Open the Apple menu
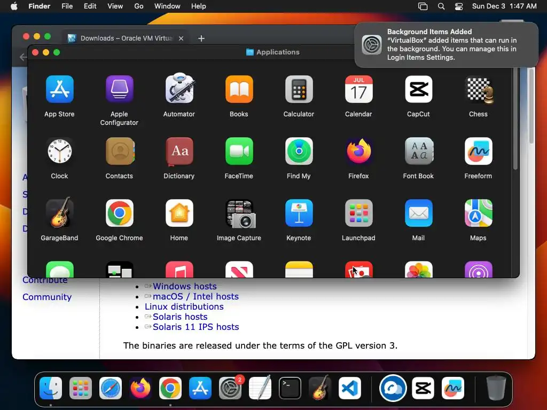Image resolution: width=547 pixels, height=410 pixels. click(x=14, y=6)
